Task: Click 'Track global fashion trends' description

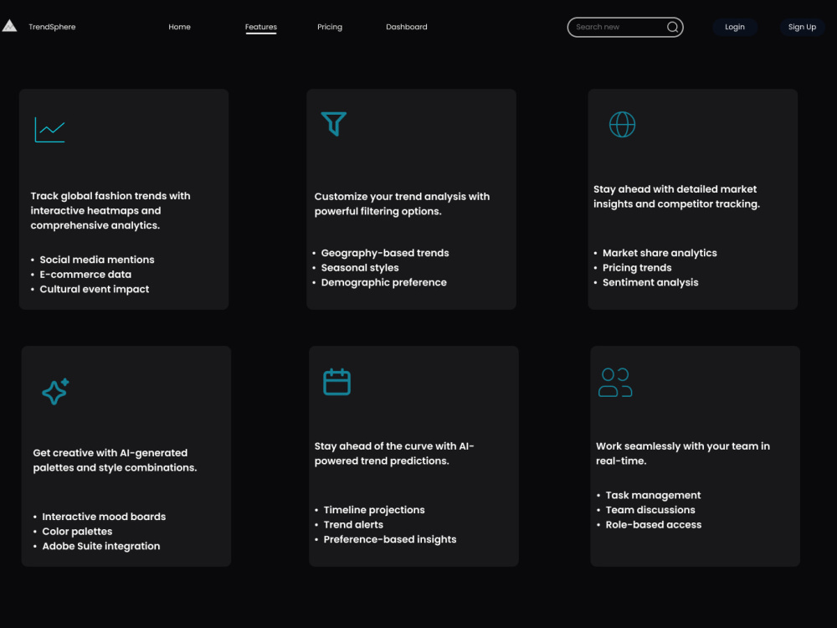Action: pos(110,211)
